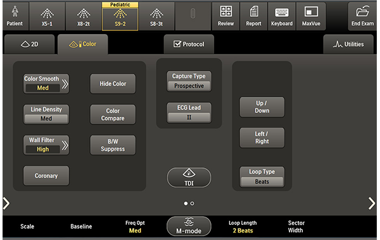The height and width of the screenshot is (240, 380).
Task: Open the Review thumbnails icon
Action: 225,11
